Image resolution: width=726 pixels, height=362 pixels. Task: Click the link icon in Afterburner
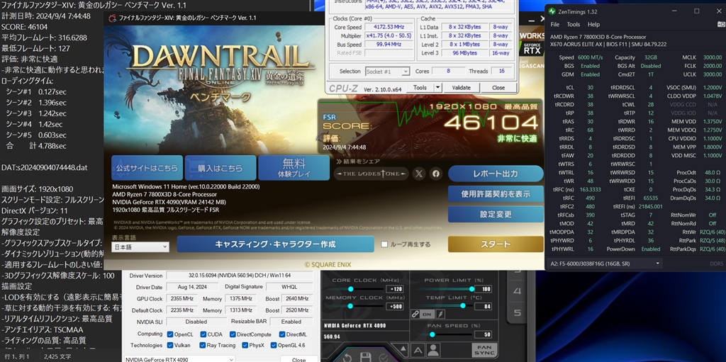coord(415,314)
